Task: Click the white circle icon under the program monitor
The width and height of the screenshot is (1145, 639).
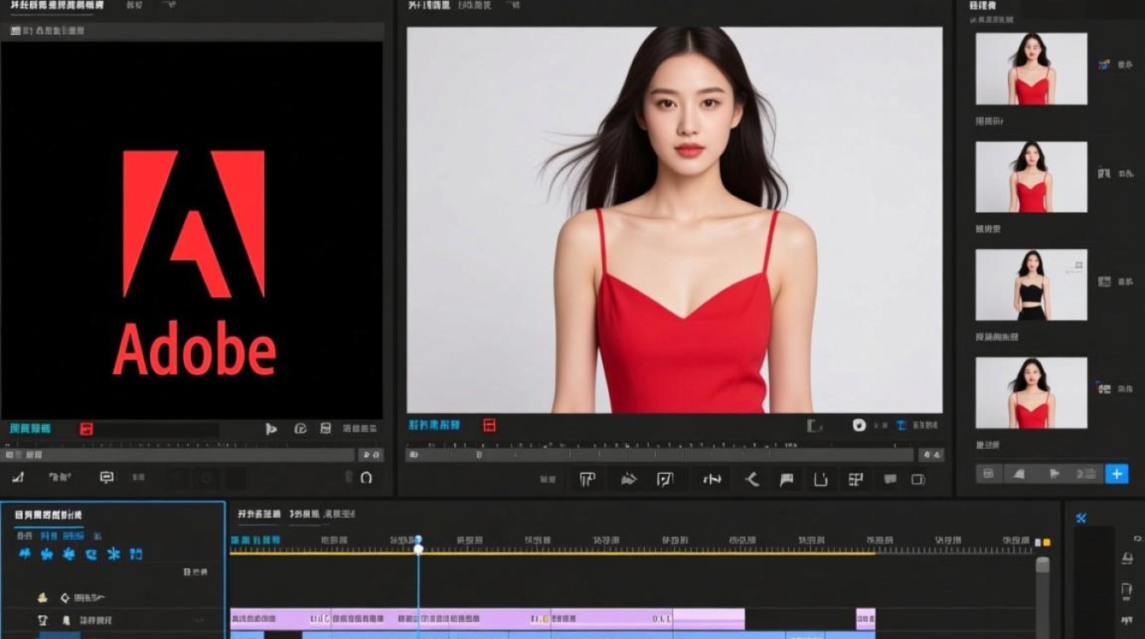Action: click(x=859, y=424)
